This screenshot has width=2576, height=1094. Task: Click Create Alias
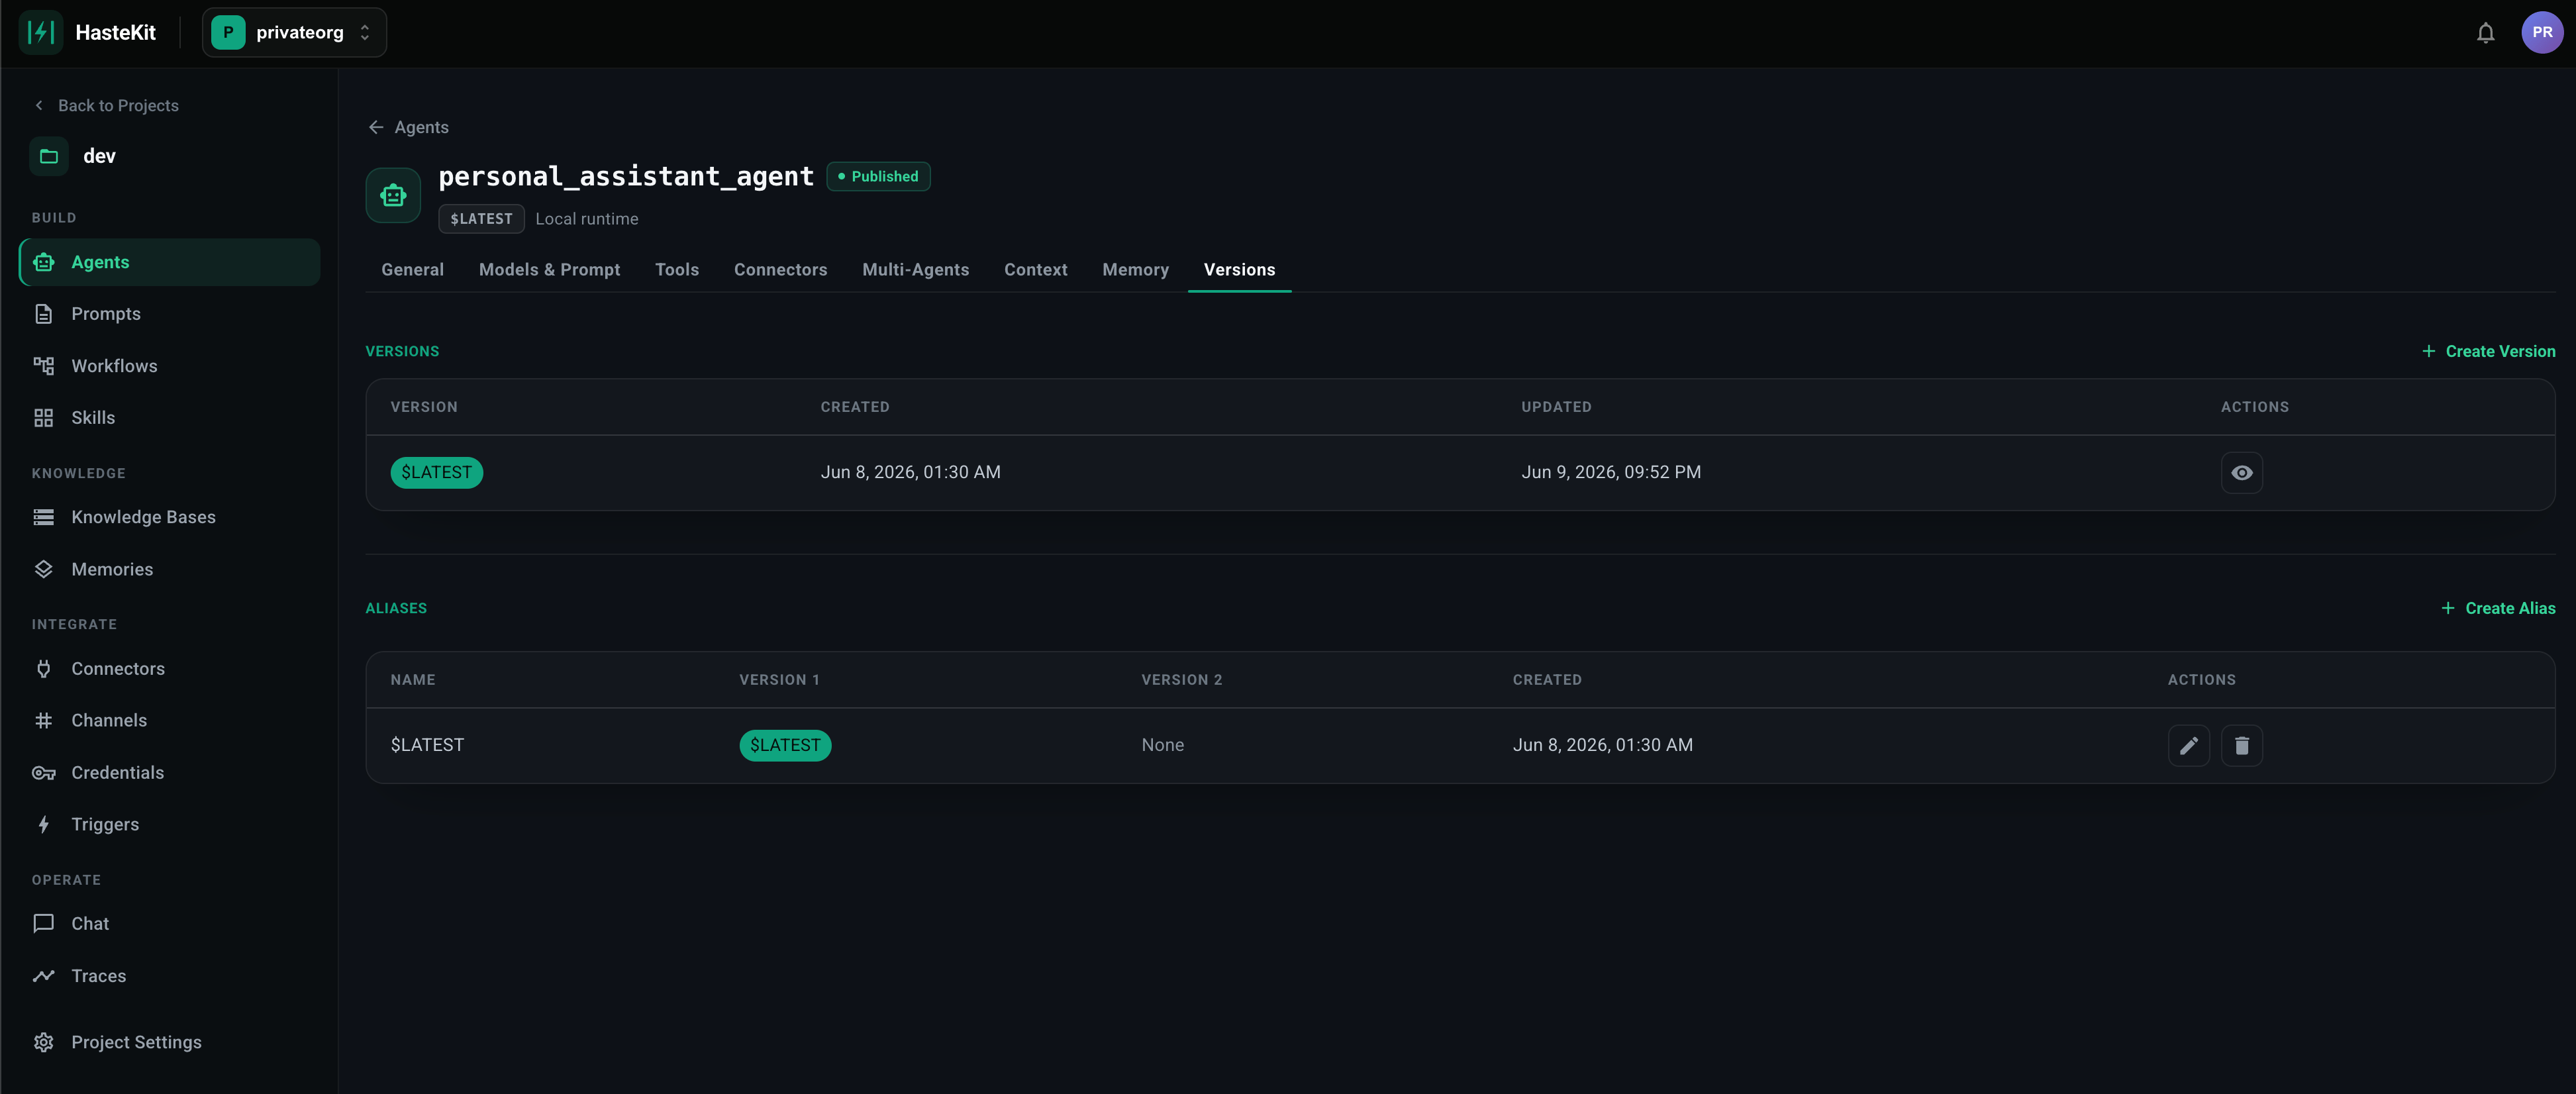pyautogui.click(x=2497, y=608)
